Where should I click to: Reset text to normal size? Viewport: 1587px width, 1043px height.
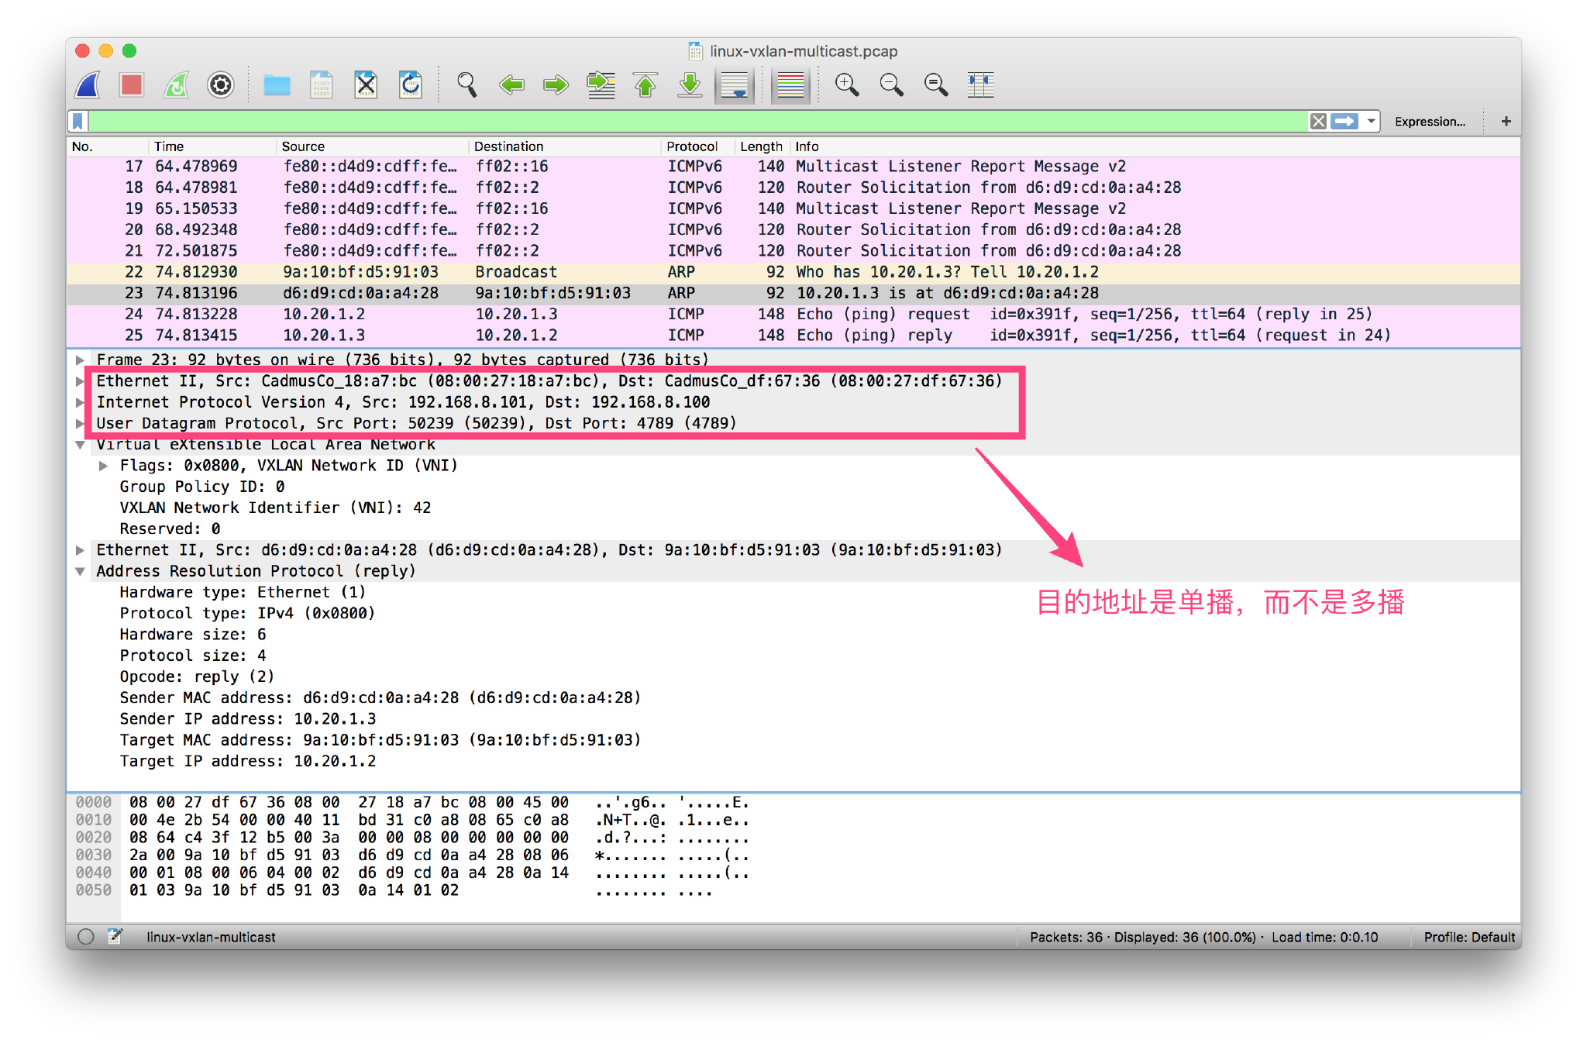[x=935, y=84]
